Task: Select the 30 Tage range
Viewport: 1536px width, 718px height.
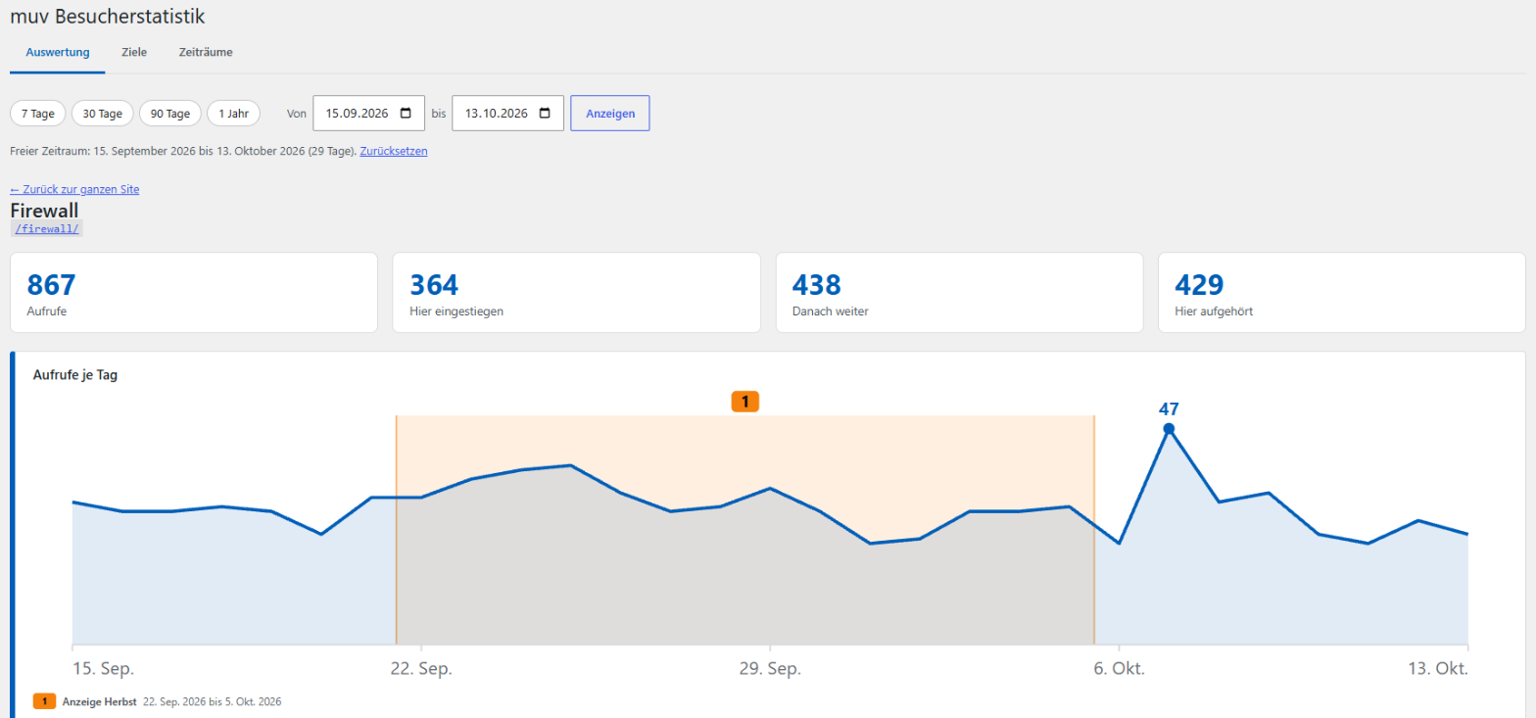Action: click(102, 114)
